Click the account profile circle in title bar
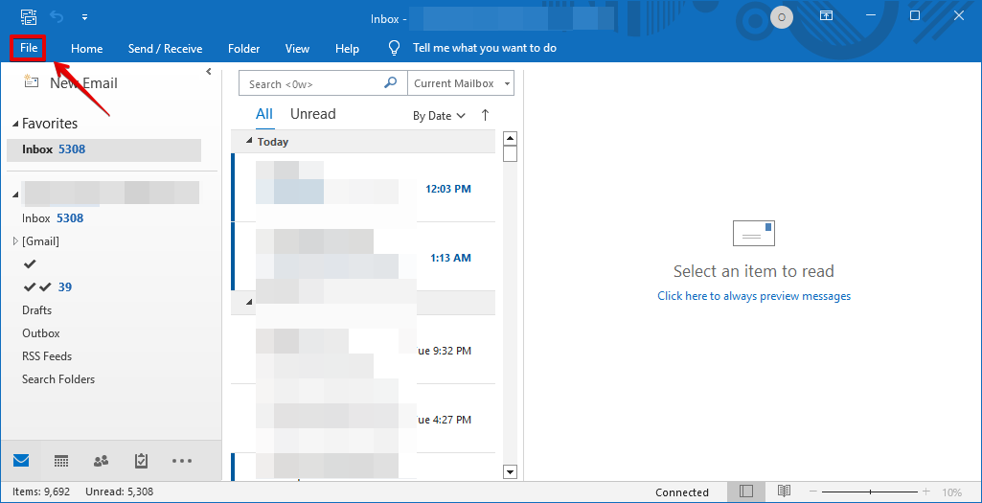This screenshot has width=982, height=503. (781, 17)
